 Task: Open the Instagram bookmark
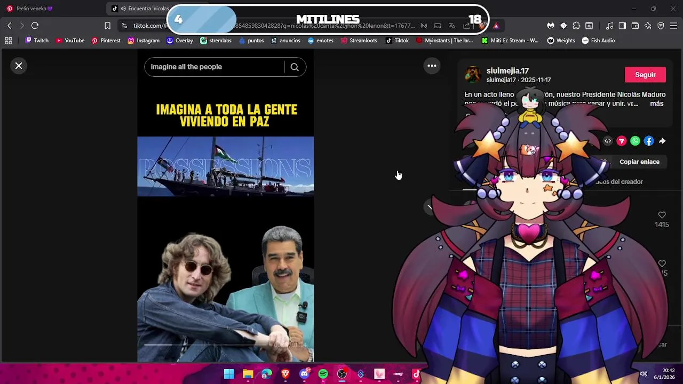(x=144, y=41)
